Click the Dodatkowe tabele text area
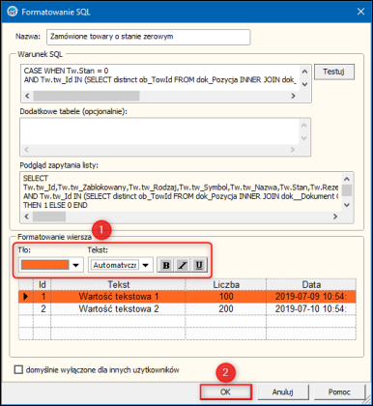 coord(159,131)
